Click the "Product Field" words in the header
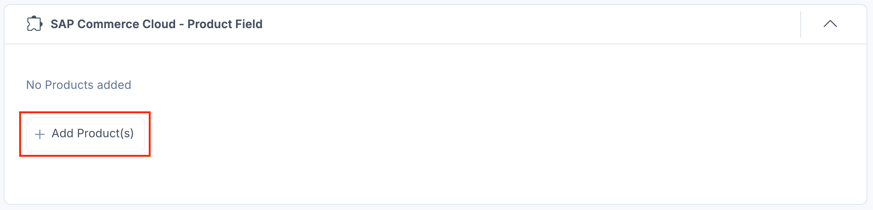Image resolution: width=873 pixels, height=210 pixels. click(x=225, y=24)
